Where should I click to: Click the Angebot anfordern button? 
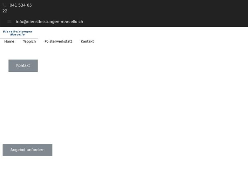pyautogui.click(x=27, y=150)
